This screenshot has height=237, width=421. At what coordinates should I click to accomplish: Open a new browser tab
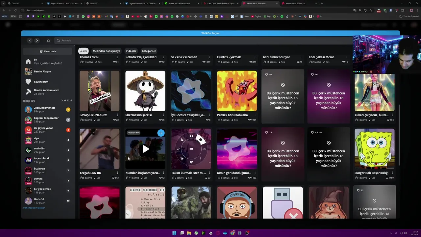[x=322, y=3]
